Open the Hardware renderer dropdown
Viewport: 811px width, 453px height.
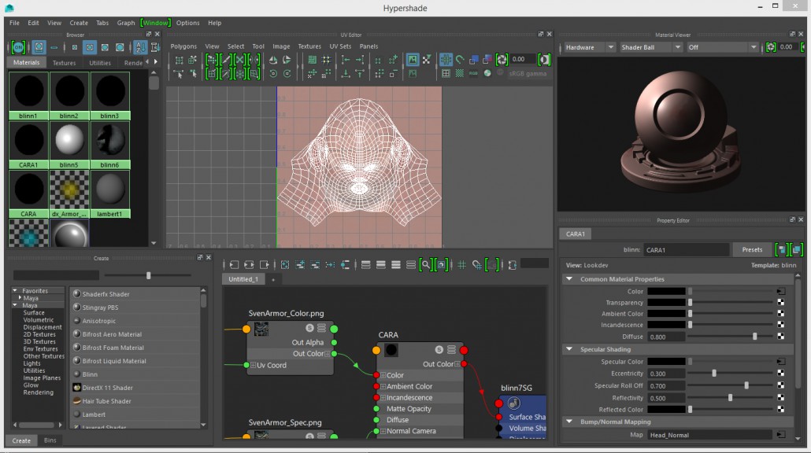(x=589, y=47)
